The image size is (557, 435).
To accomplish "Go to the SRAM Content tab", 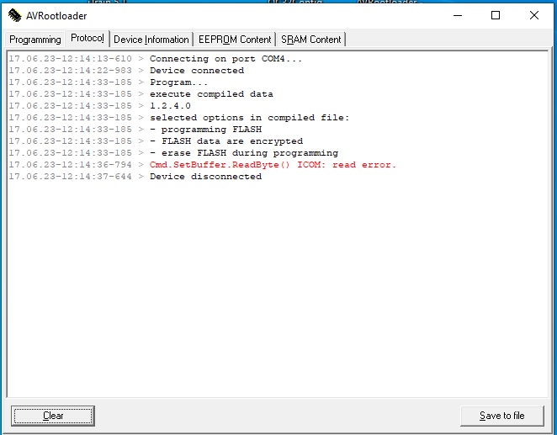I will (x=310, y=40).
